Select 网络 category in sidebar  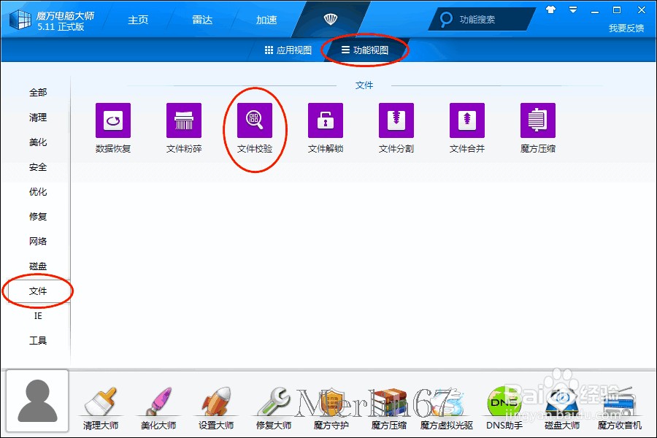pyautogui.click(x=38, y=241)
